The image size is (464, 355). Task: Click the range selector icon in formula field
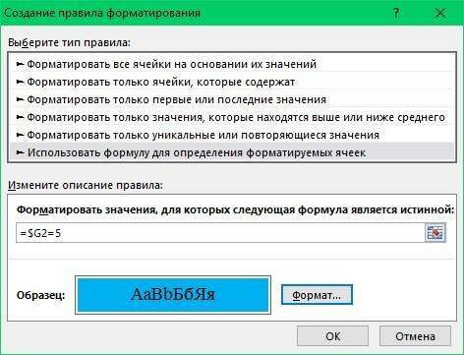[435, 233]
